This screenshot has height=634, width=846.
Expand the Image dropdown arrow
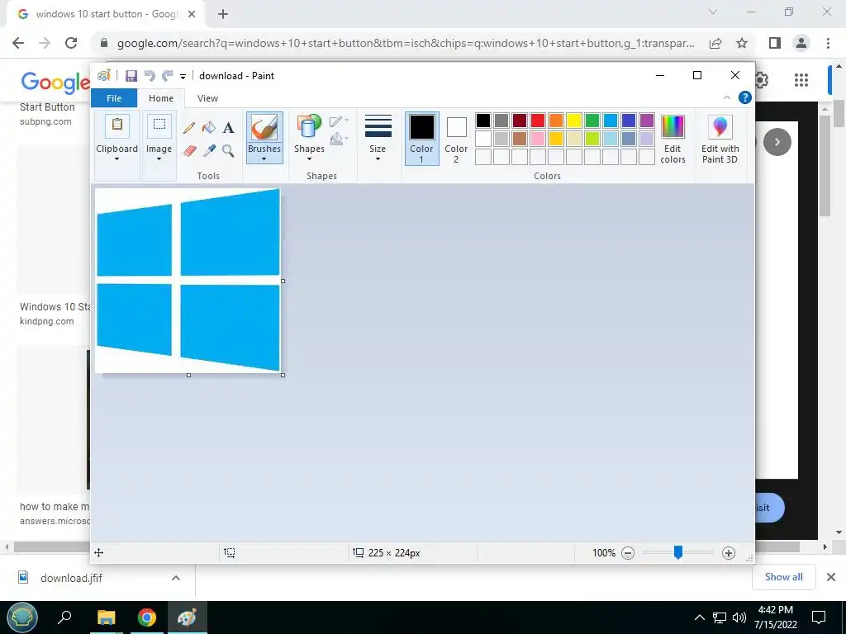[x=159, y=159]
